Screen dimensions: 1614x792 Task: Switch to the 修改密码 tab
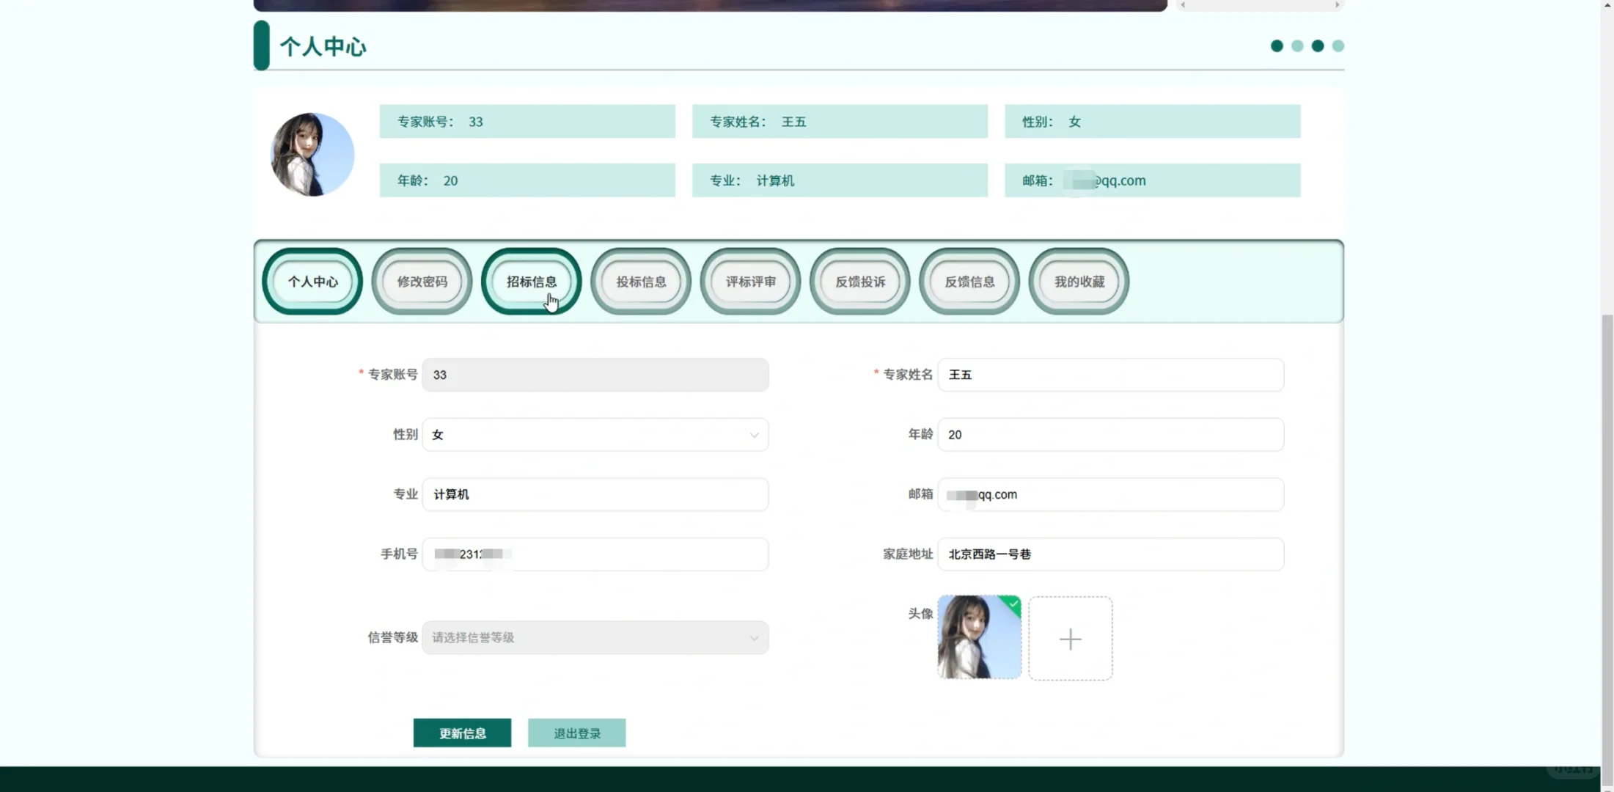click(421, 281)
